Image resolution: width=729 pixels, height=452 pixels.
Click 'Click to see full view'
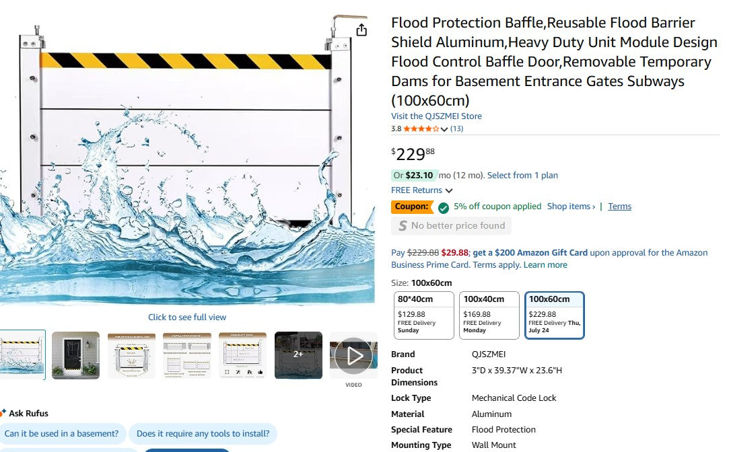[x=188, y=317]
